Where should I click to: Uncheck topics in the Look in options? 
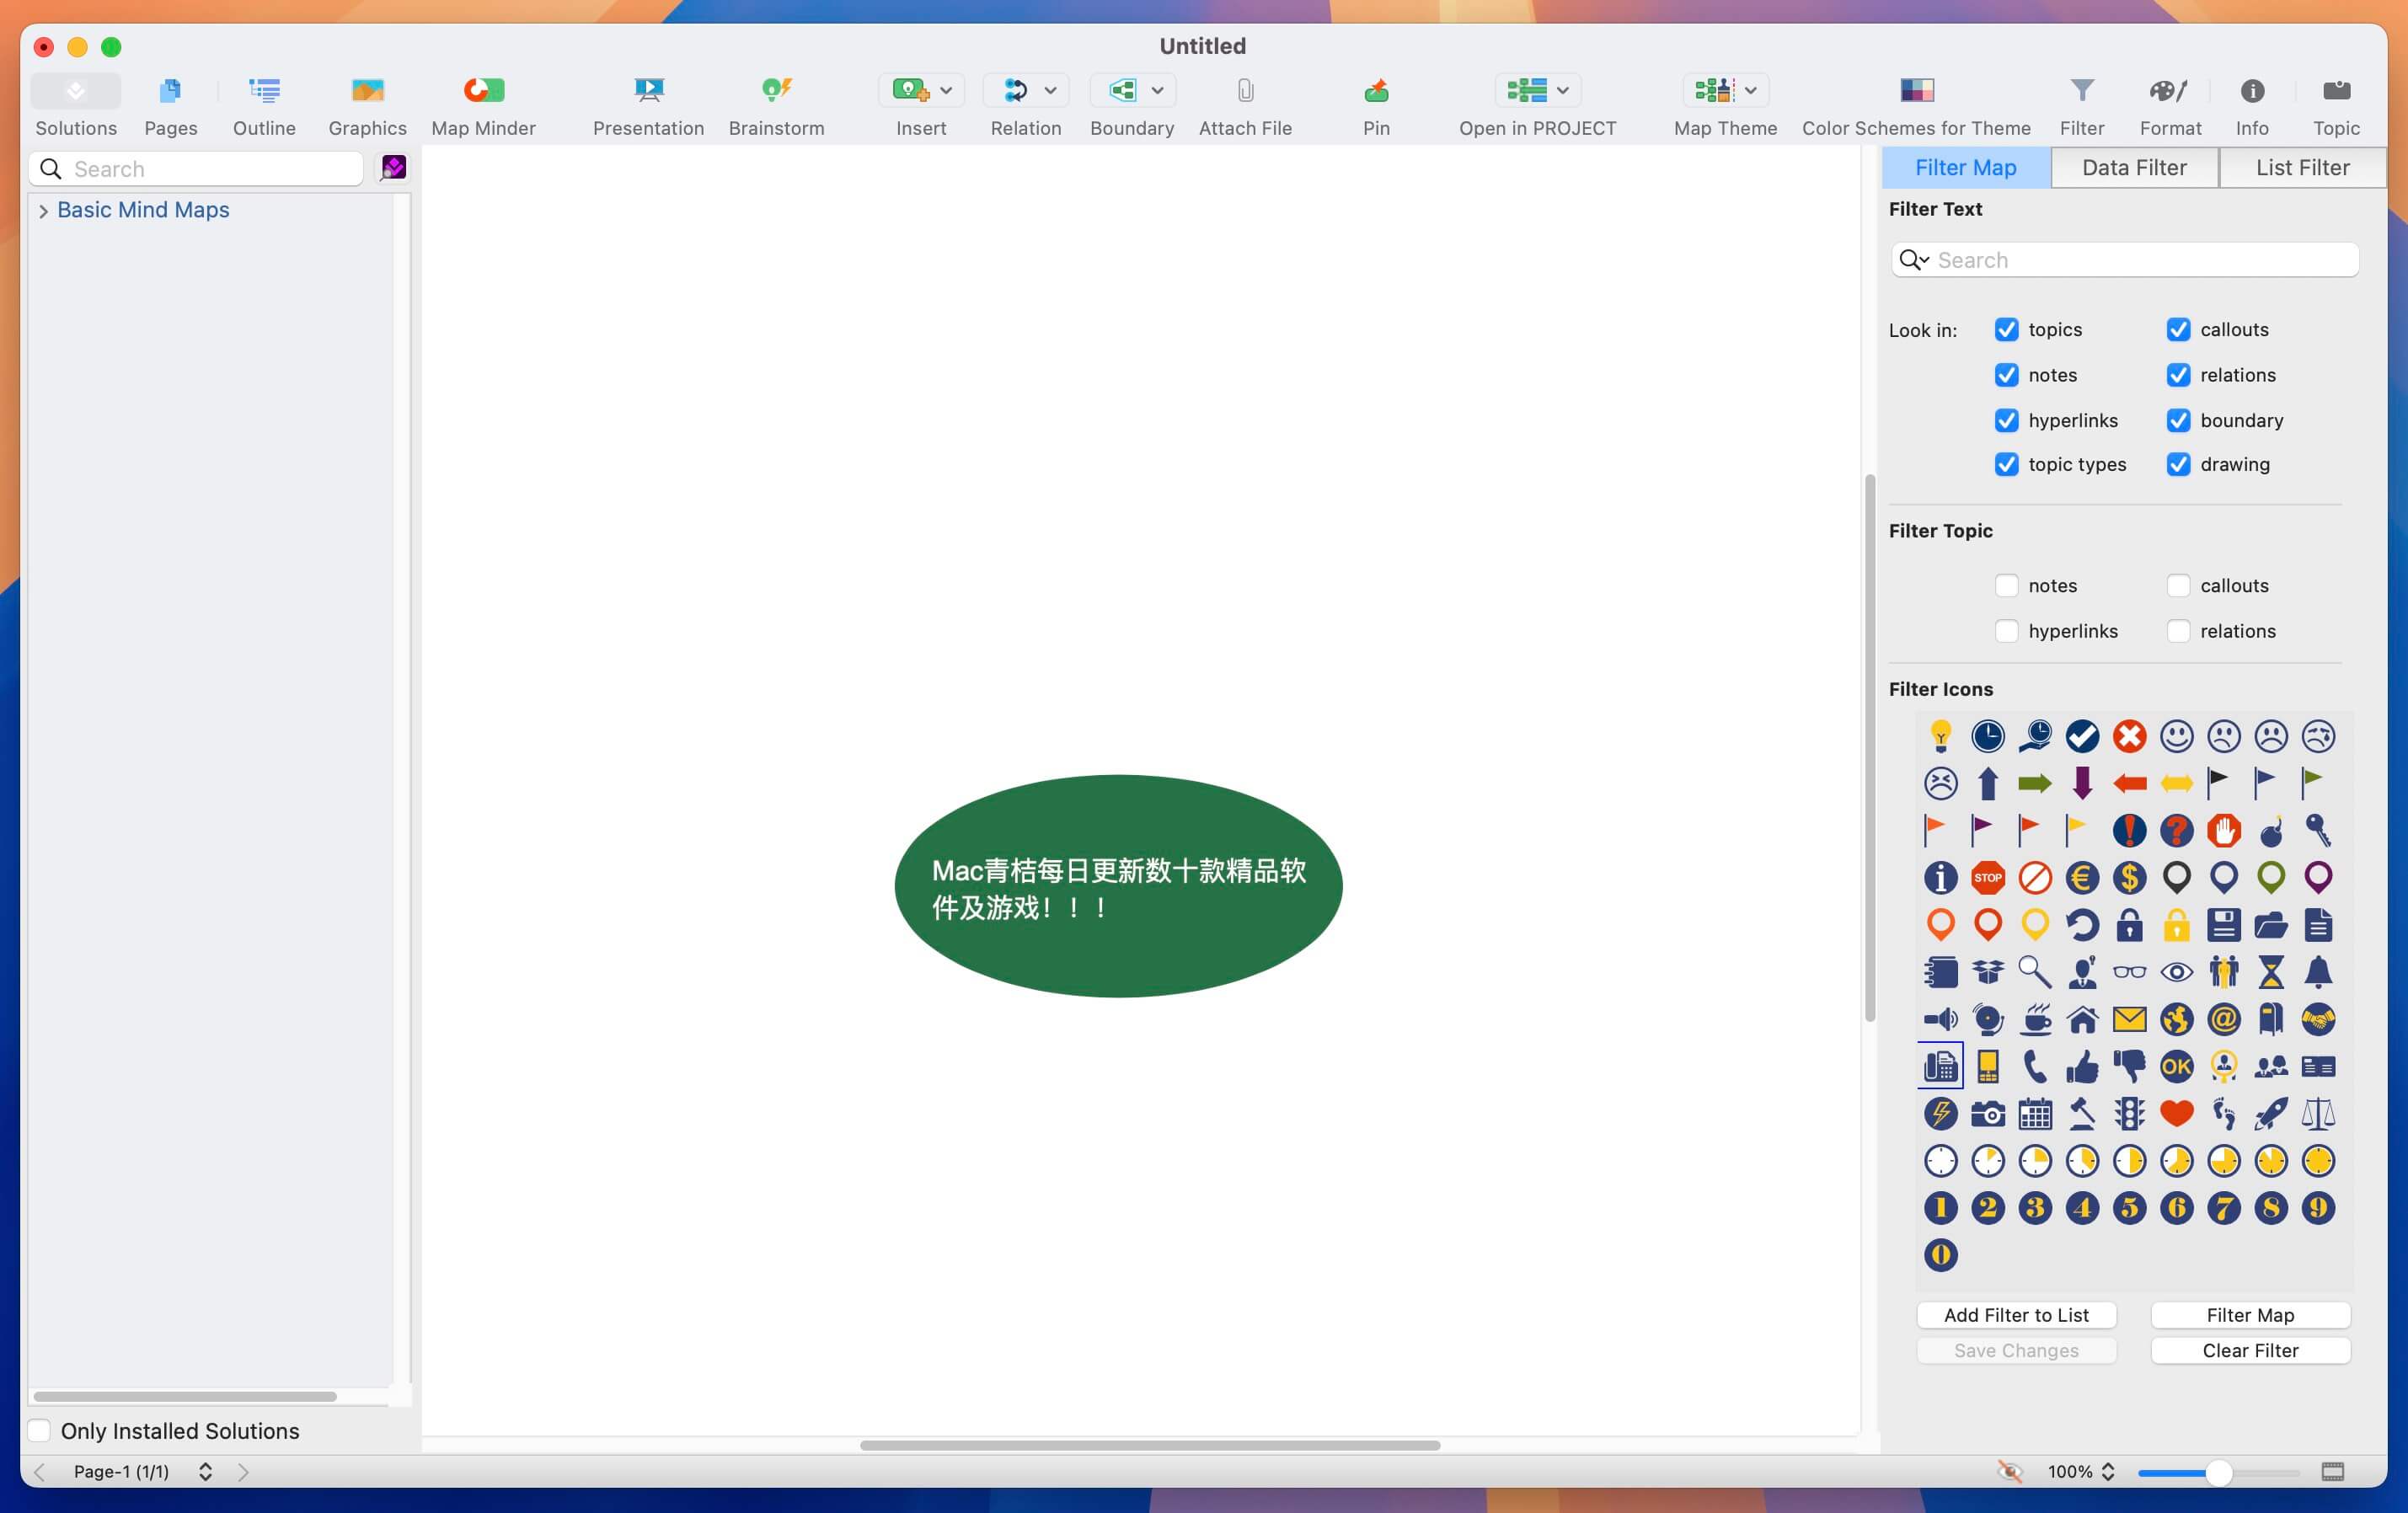click(2007, 329)
